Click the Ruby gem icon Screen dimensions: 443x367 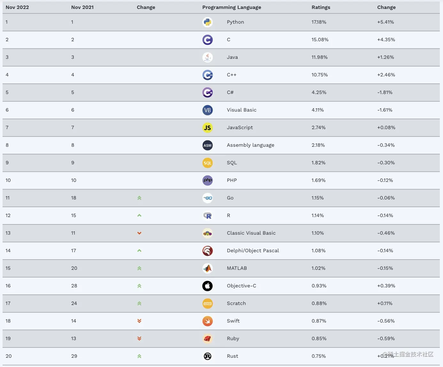207,339
